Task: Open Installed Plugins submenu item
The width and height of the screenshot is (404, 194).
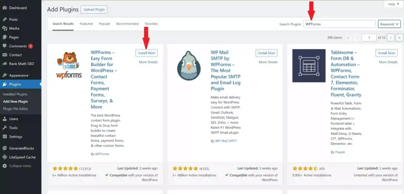Action: [15, 94]
